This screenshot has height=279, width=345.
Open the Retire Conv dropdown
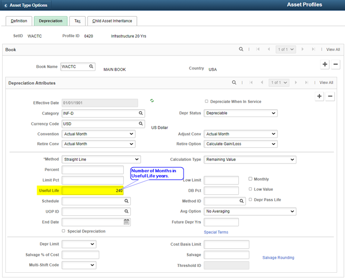(x=98, y=144)
